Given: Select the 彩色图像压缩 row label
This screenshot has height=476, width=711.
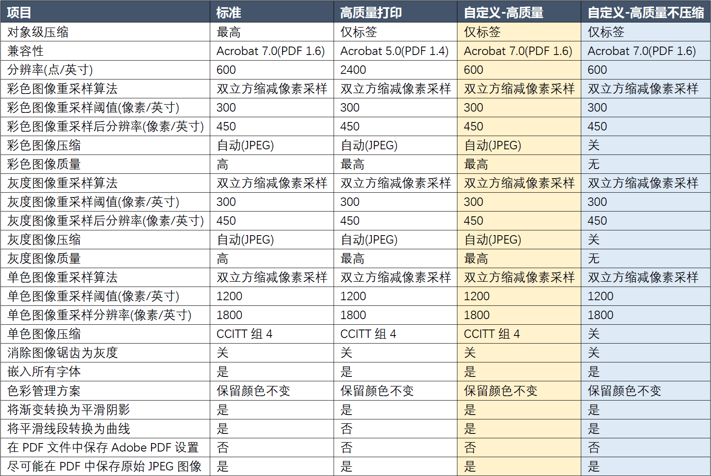Looking at the screenshot, I should pos(44,145).
